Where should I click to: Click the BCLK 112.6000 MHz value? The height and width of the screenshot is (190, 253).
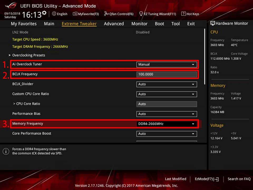[220, 59]
